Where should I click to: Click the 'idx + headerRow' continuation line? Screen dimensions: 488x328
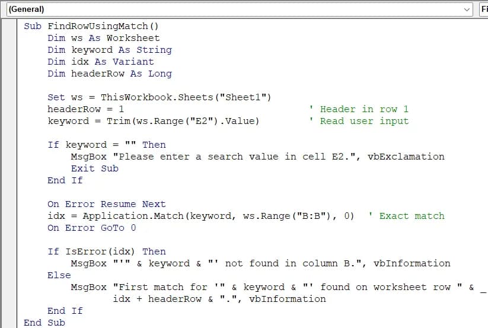pyautogui.click(x=219, y=299)
